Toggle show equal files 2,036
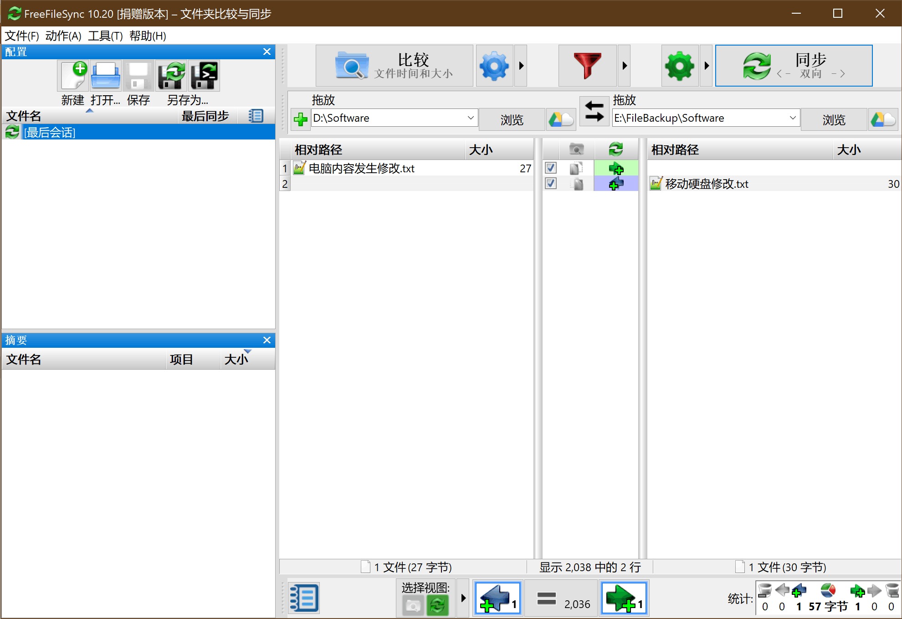902x619 pixels. [561, 598]
